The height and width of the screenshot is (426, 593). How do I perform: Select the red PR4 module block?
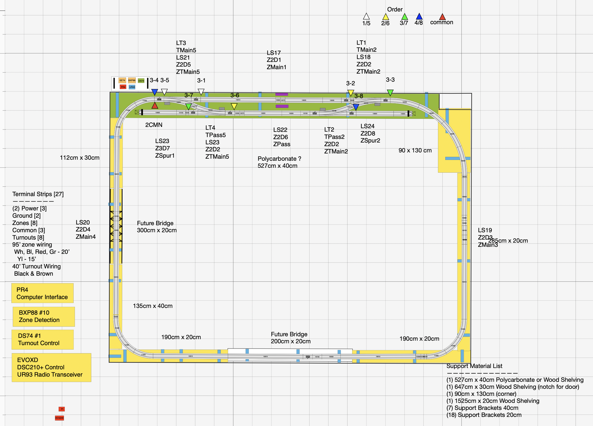tap(123, 87)
